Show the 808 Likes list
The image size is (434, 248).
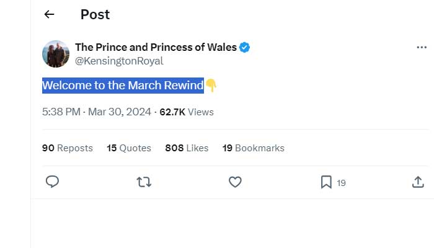(x=187, y=148)
